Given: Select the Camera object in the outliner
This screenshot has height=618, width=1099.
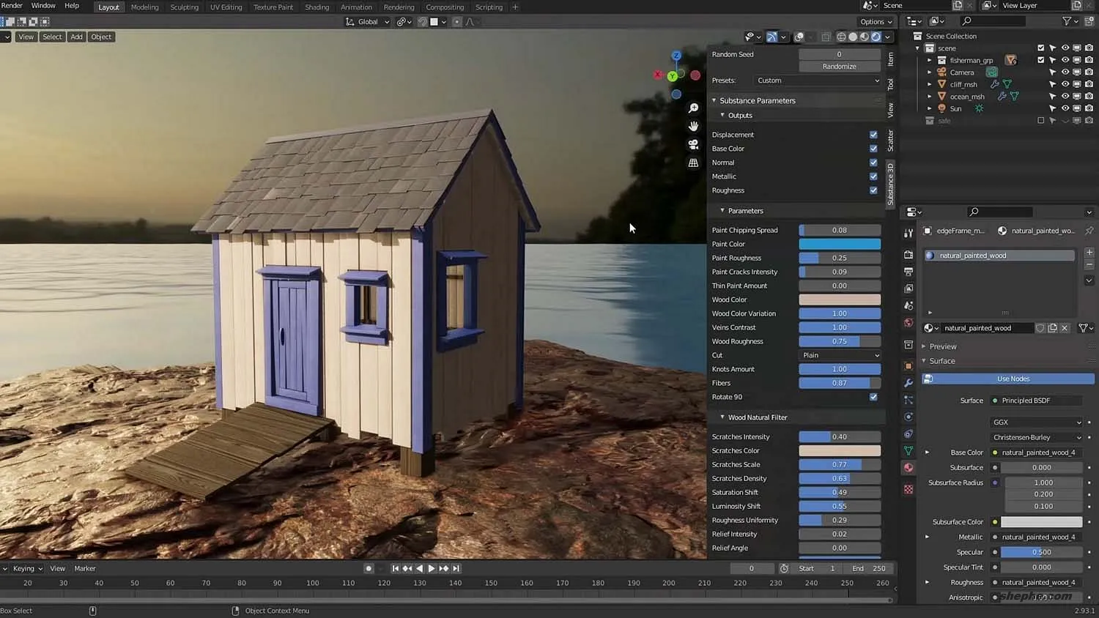Looking at the screenshot, I should [961, 72].
